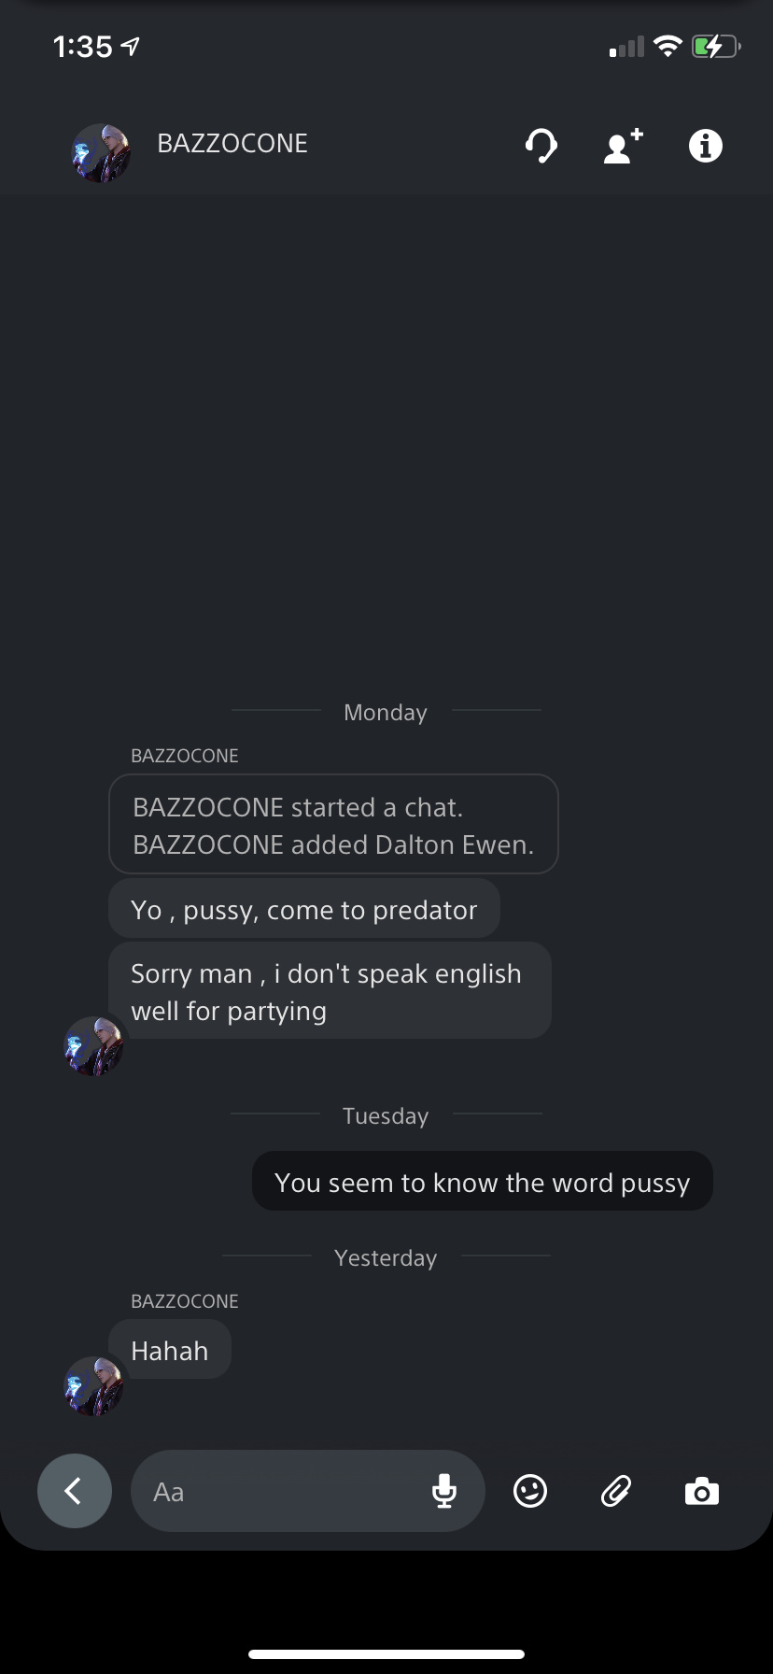Tap BAZZOCONE sender label under Yesterday

click(185, 1301)
